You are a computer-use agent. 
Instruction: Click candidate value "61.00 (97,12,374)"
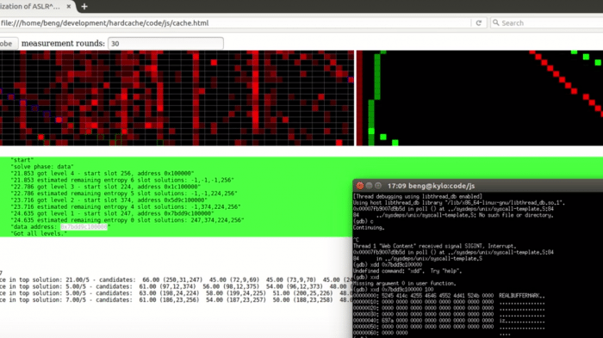click(167, 286)
